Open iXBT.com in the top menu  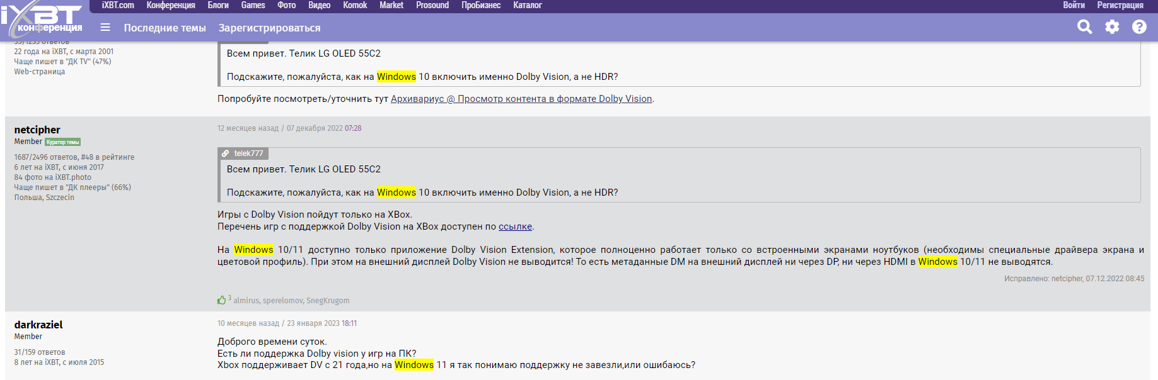coord(118,5)
